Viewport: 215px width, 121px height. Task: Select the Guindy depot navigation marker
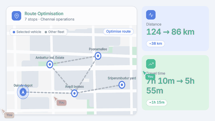(x=23, y=92)
